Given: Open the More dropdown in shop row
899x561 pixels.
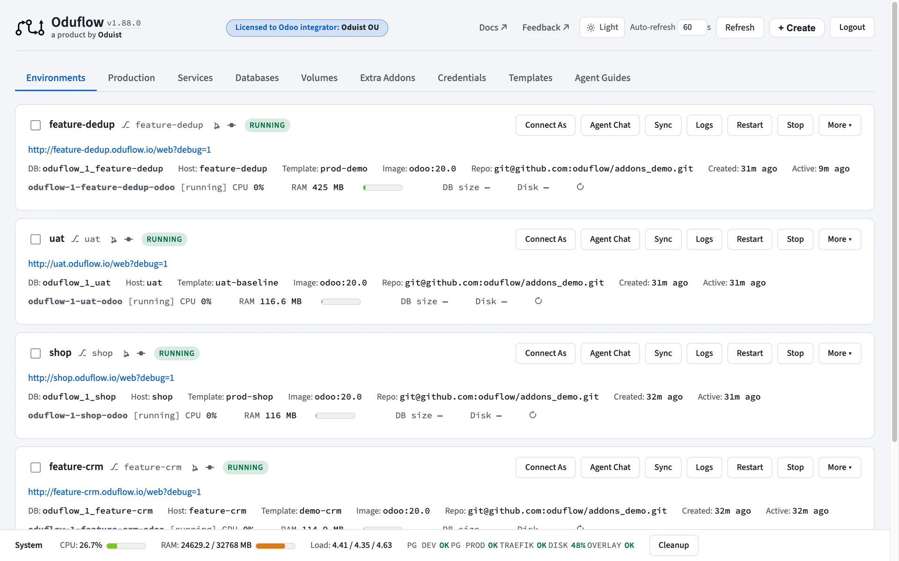Looking at the screenshot, I should (840, 353).
